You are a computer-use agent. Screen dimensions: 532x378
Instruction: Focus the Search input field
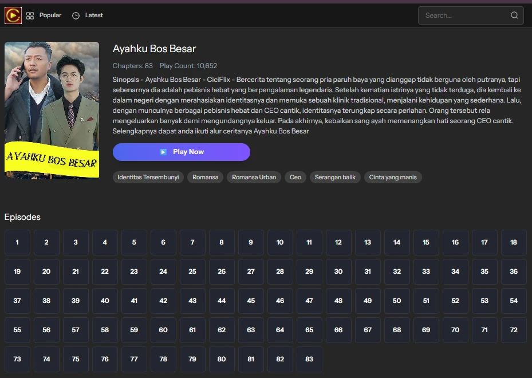(464, 15)
